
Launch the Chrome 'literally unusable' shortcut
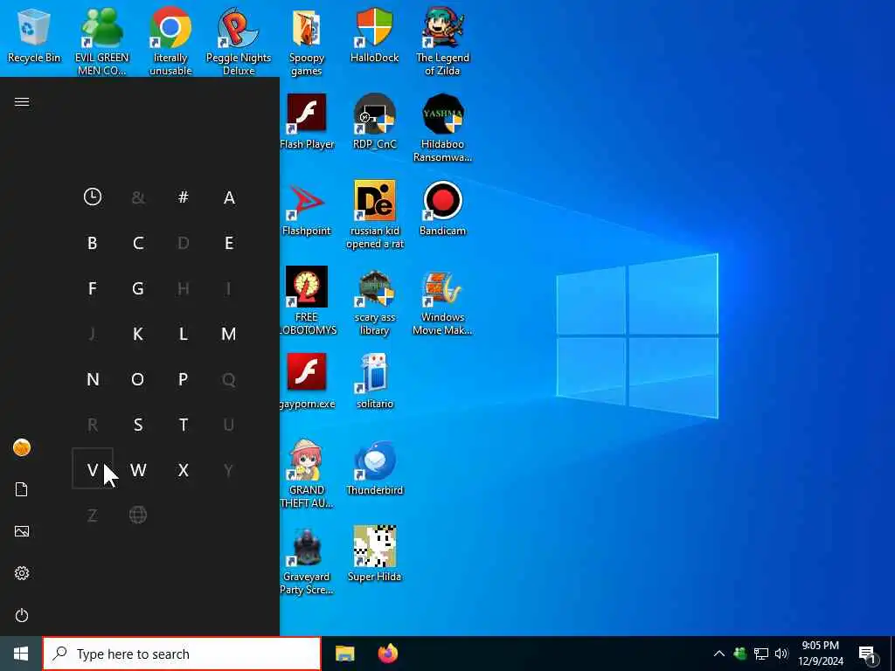(170, 41)
